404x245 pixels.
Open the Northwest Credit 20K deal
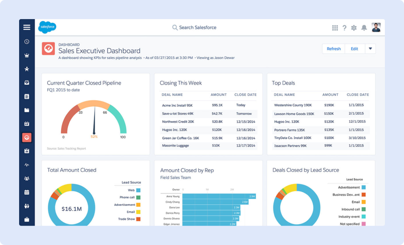(178, 122)
